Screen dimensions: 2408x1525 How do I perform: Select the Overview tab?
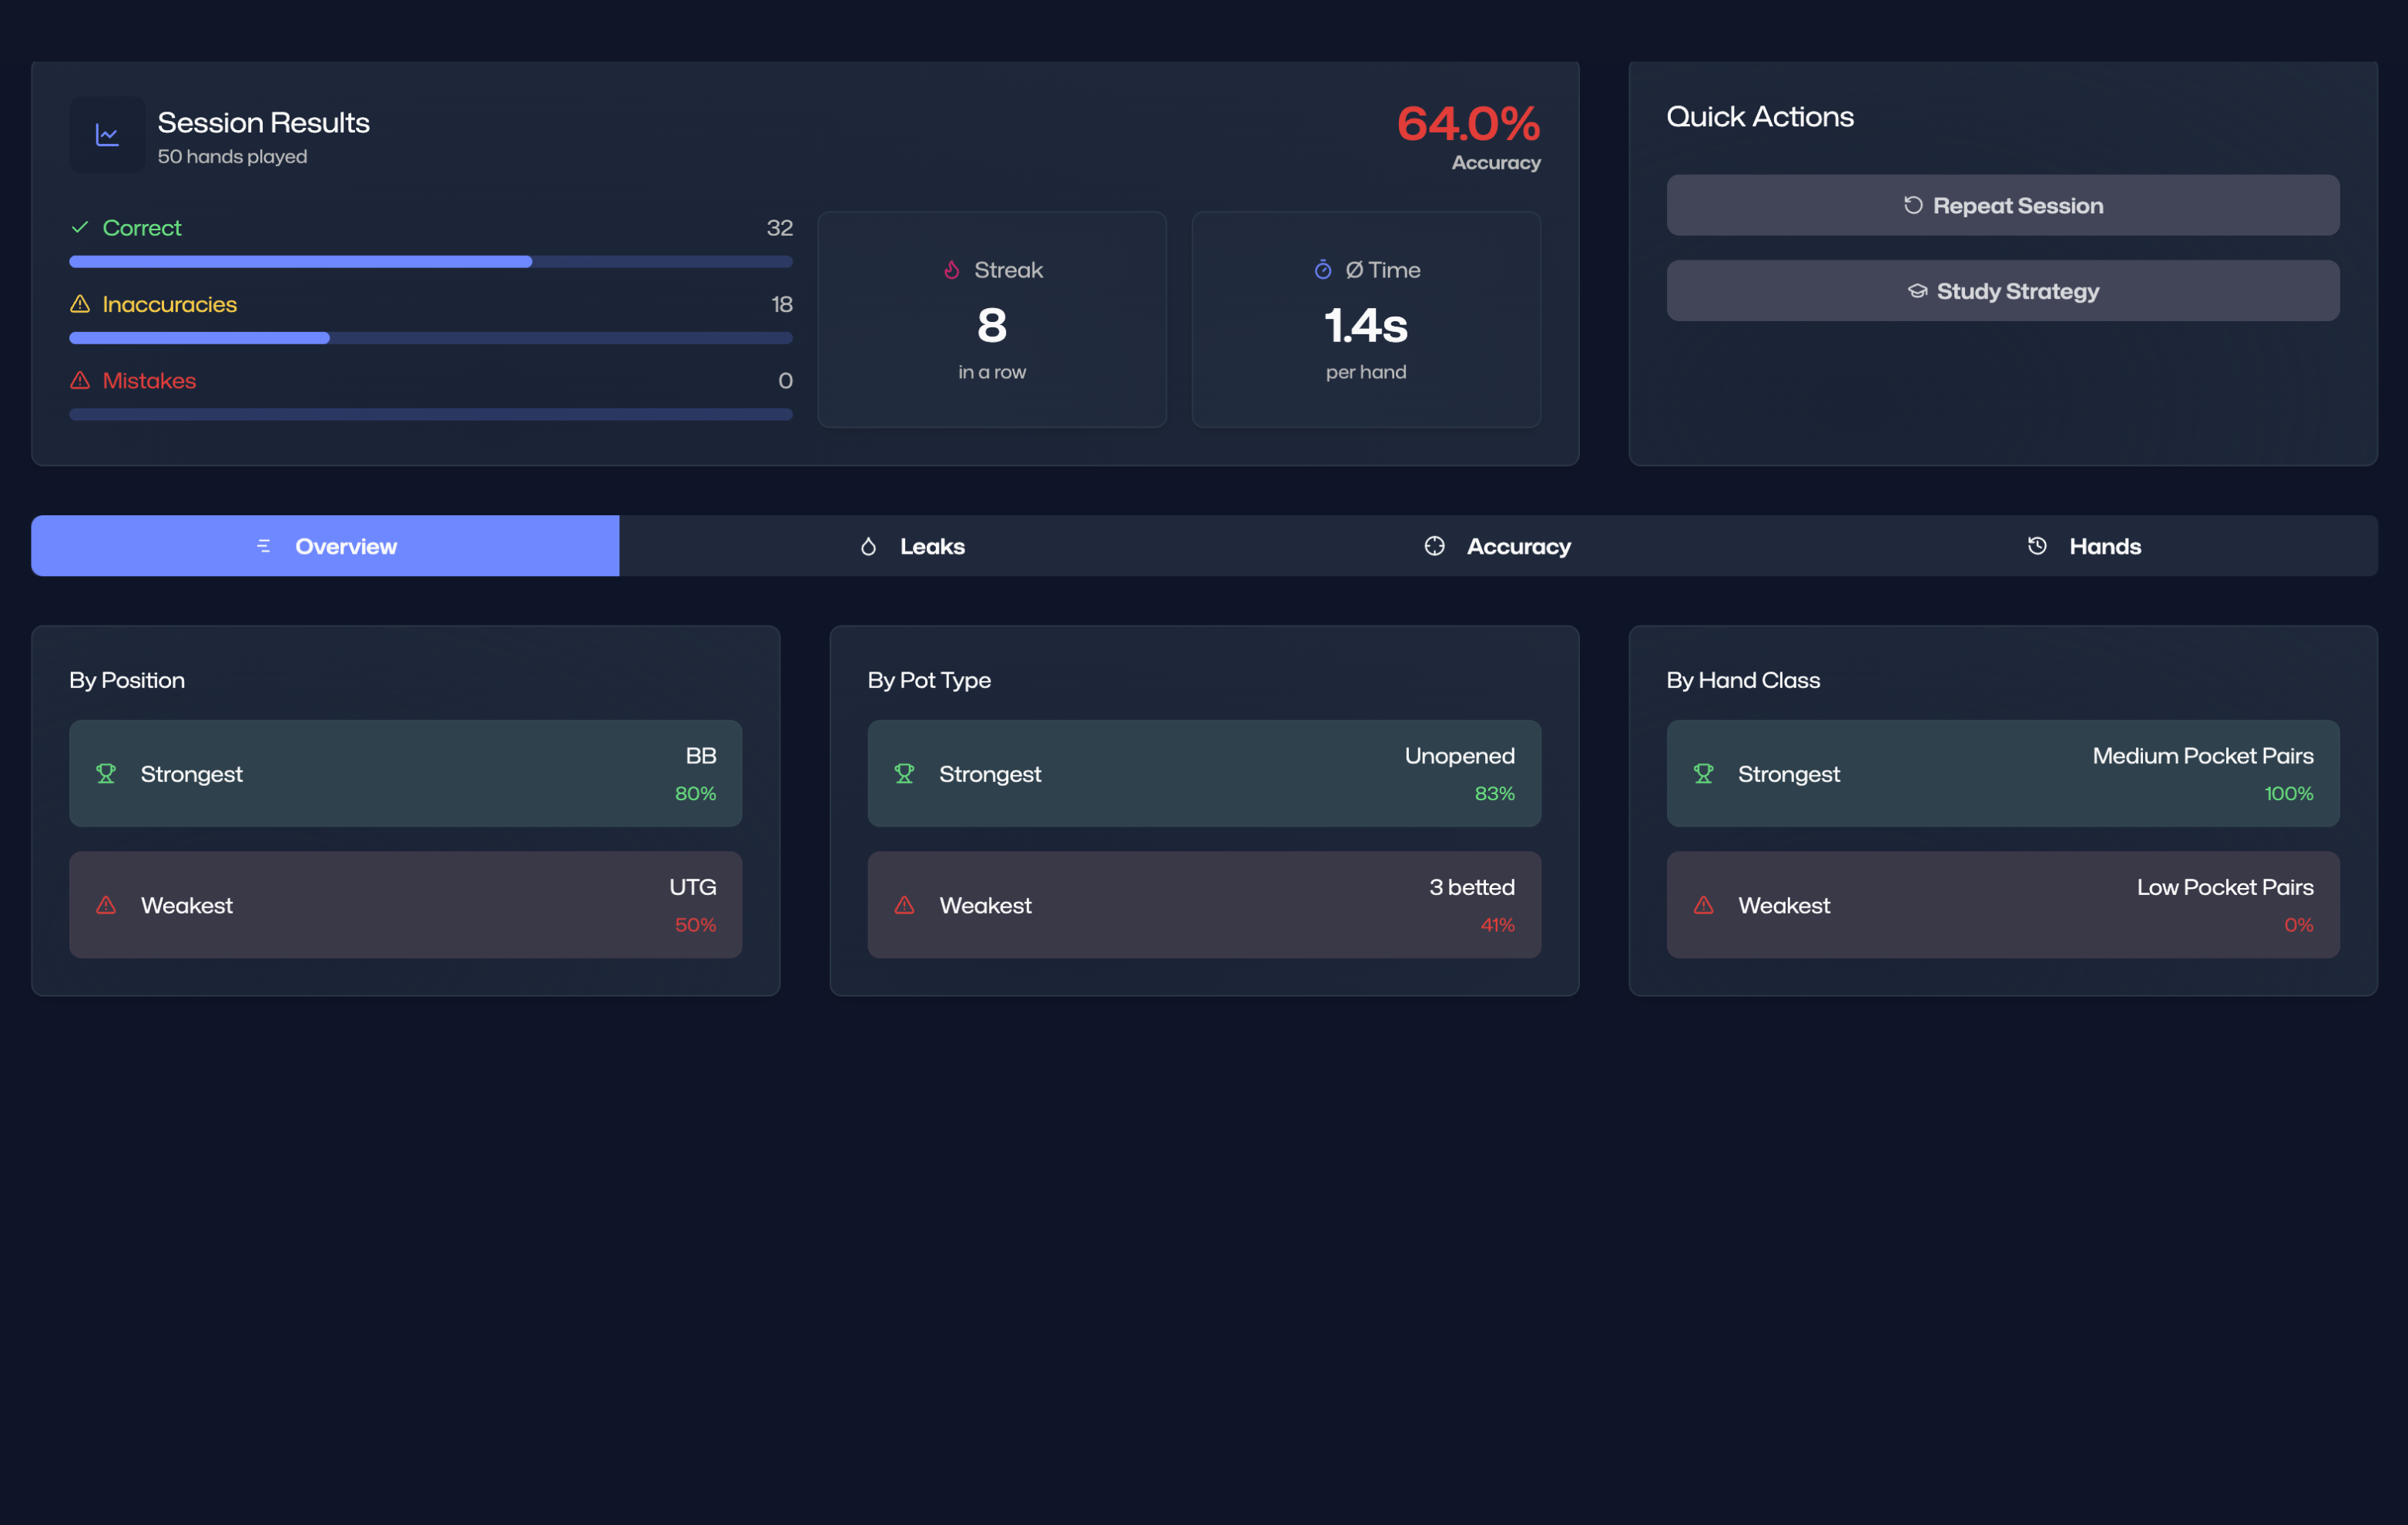click(x=325, y=546)
